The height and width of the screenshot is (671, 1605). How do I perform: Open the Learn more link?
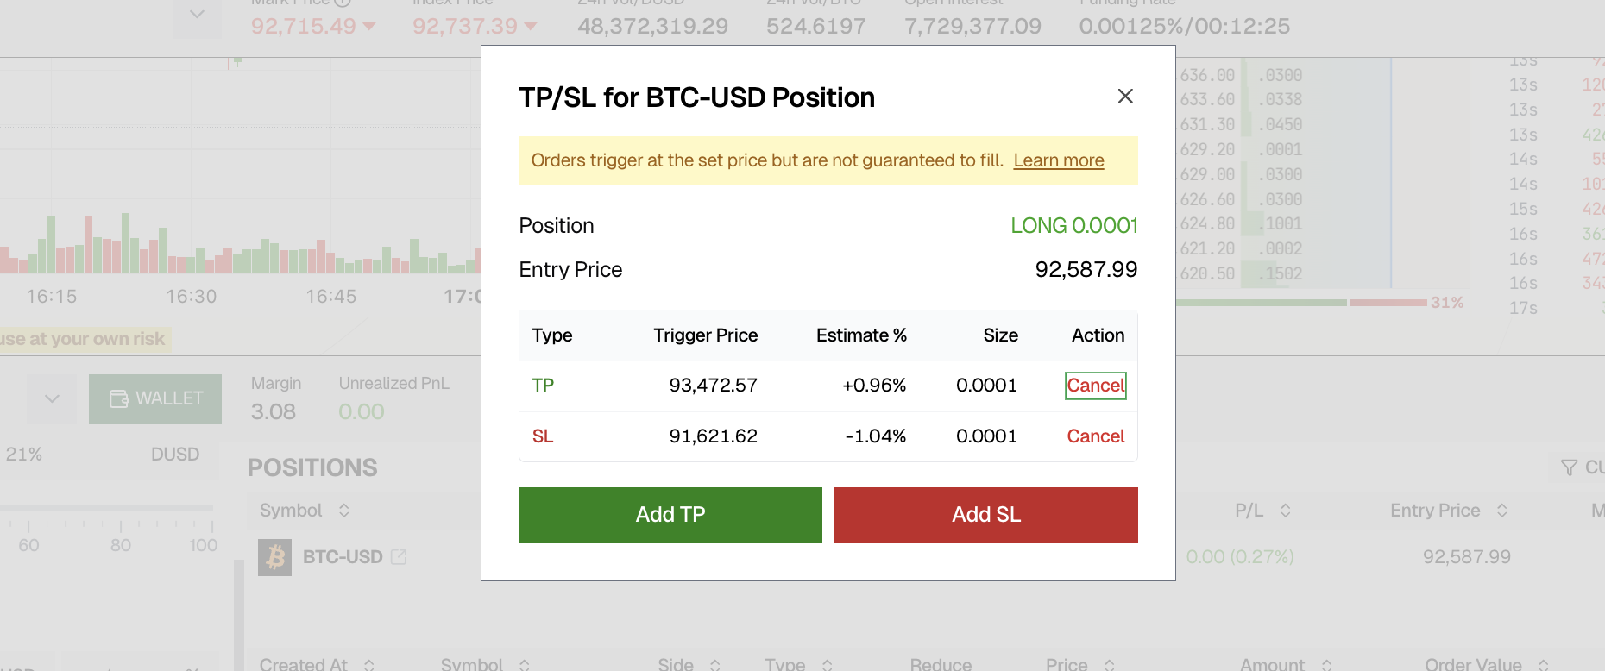coord(1059,160)
